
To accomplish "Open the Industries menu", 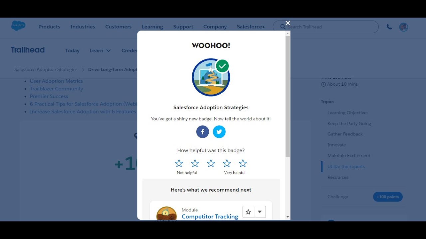I will pos(83,27).
